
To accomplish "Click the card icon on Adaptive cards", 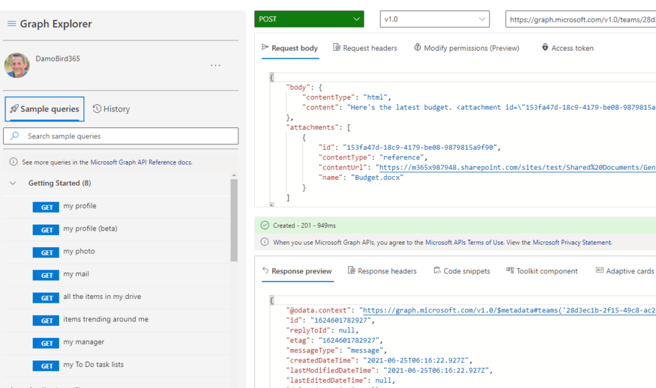I will click(600, 270).
